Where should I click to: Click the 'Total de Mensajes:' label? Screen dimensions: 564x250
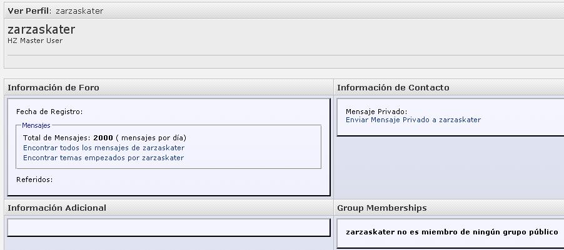coord(57,138)
